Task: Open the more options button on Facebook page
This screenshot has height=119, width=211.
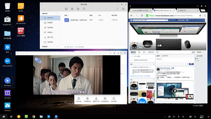Action: point(204,52)
